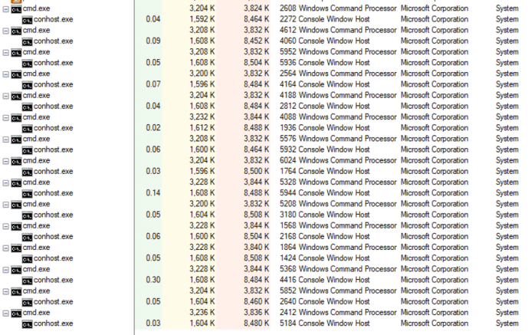The height and width of the screenshot is (335, 528).
Task: Click the cmd.exe icon for PID 4088
Action: (x=16, y=117)
